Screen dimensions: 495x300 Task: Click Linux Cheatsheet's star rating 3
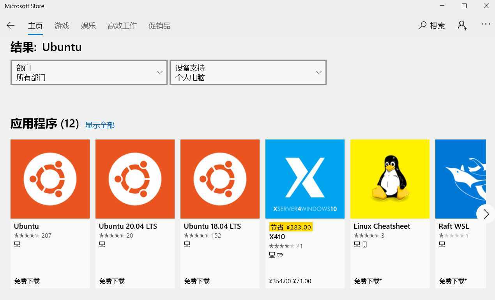[369, 235]
